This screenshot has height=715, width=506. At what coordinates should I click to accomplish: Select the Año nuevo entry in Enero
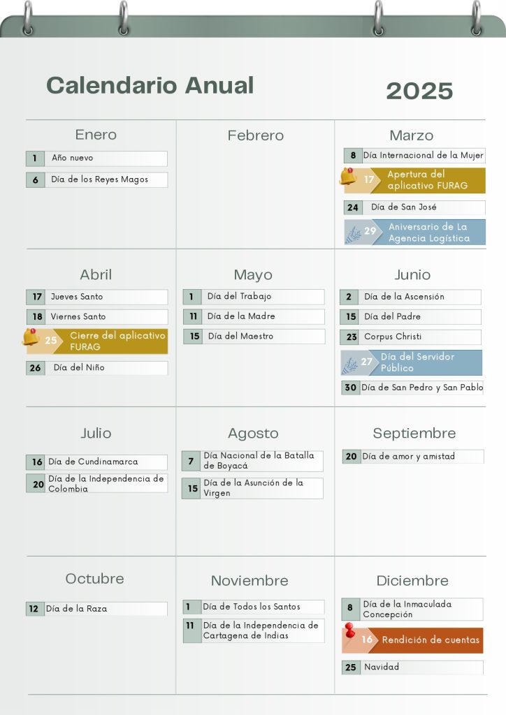click(x=96, y=159)
